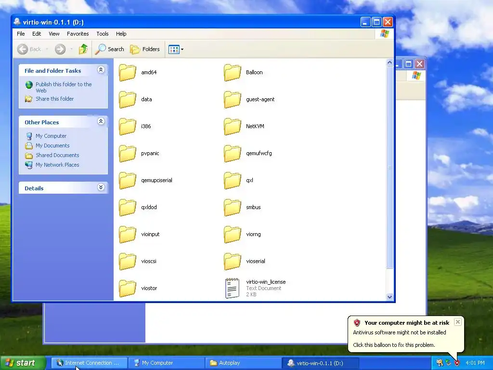Click the 4:01 PM system clock

point(475,363)
